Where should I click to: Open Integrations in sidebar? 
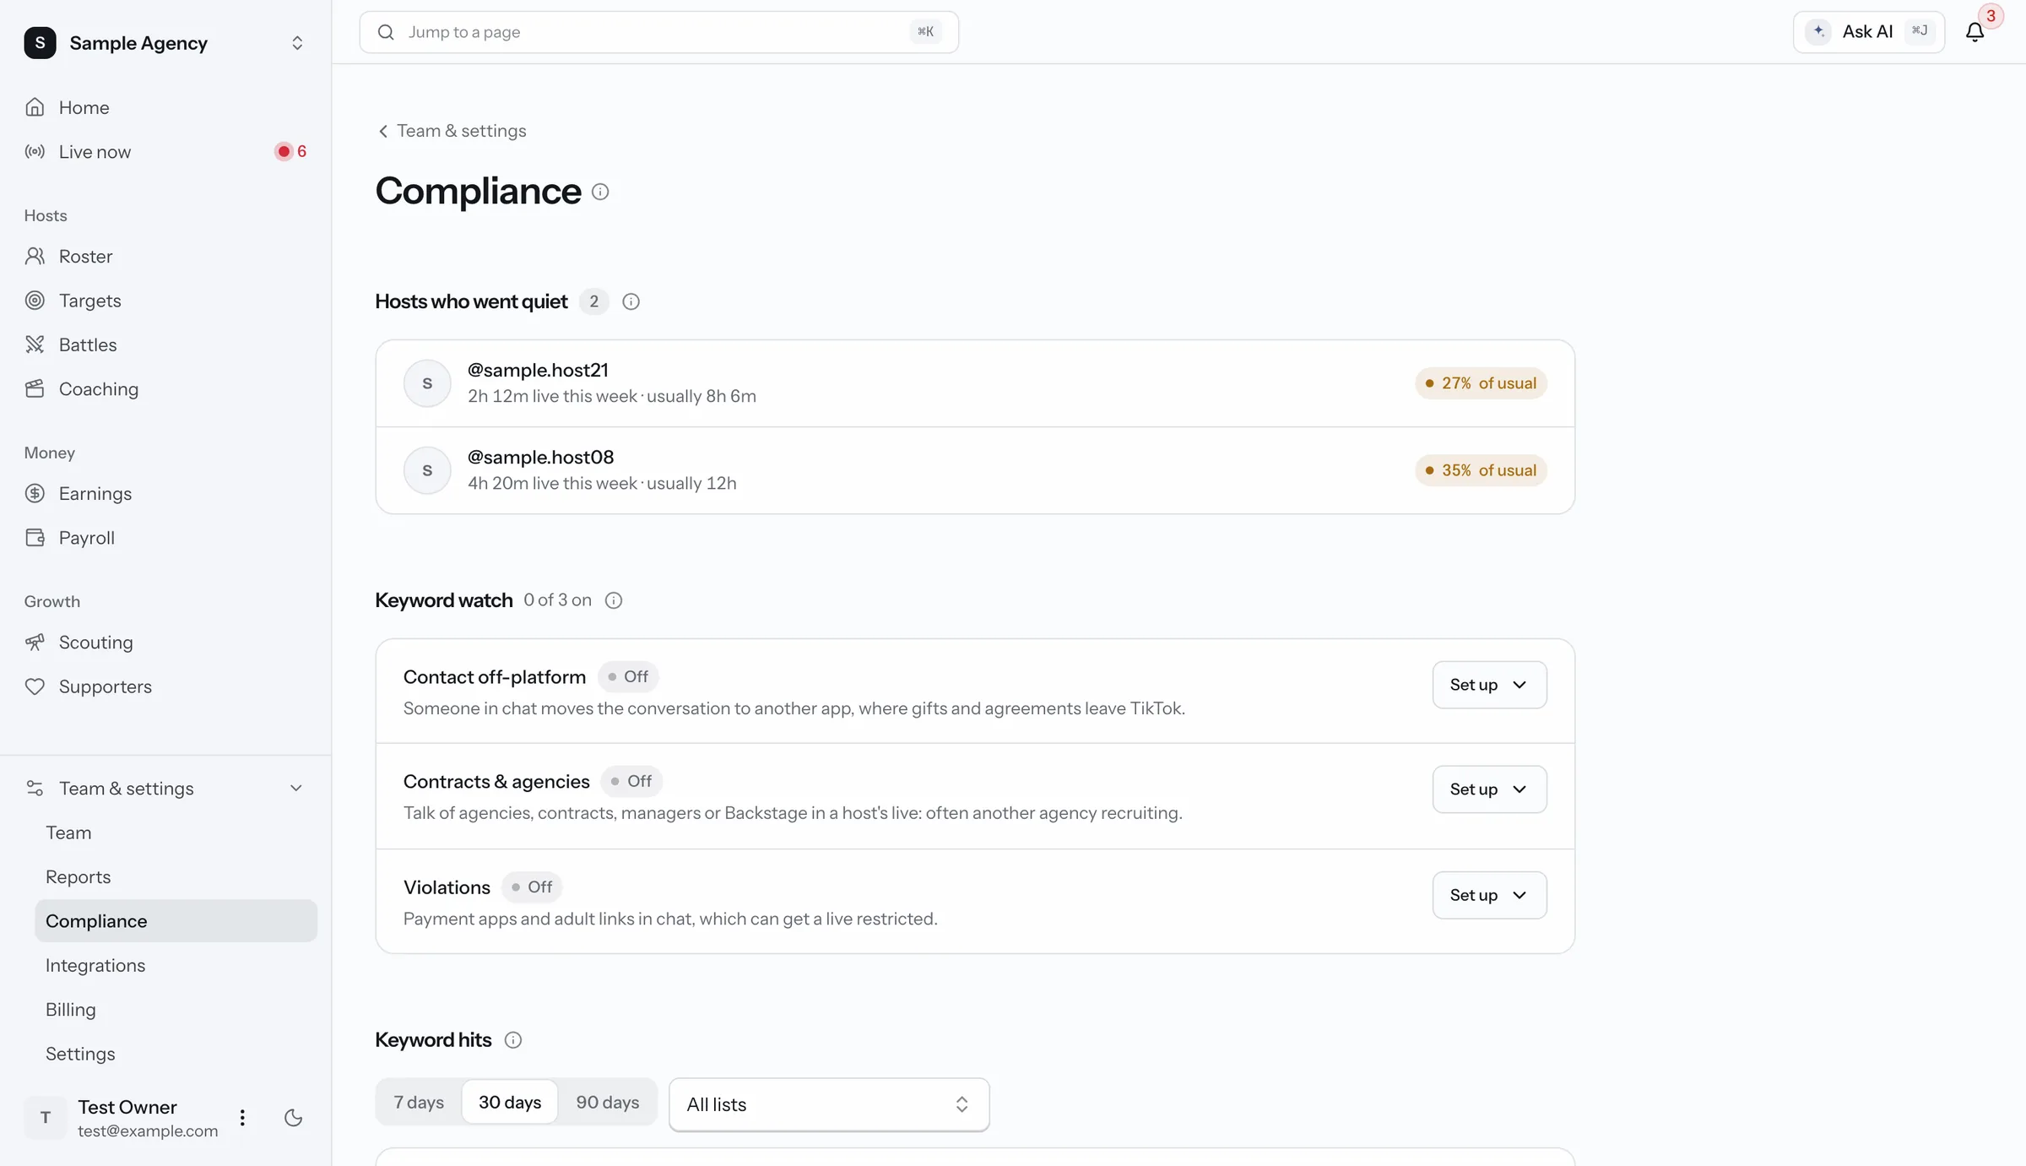point(176,965)
